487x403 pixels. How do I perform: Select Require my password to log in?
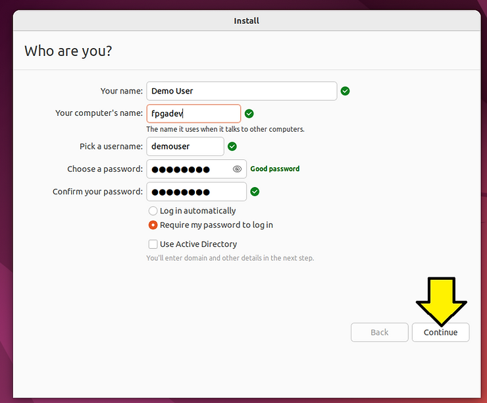(153, 225)
